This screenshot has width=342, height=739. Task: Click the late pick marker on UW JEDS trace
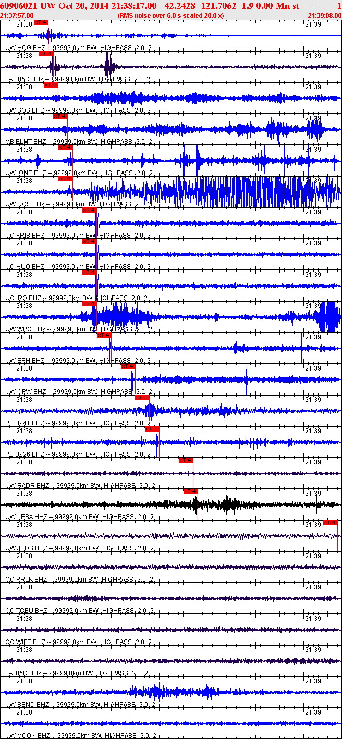pos(331,522)
